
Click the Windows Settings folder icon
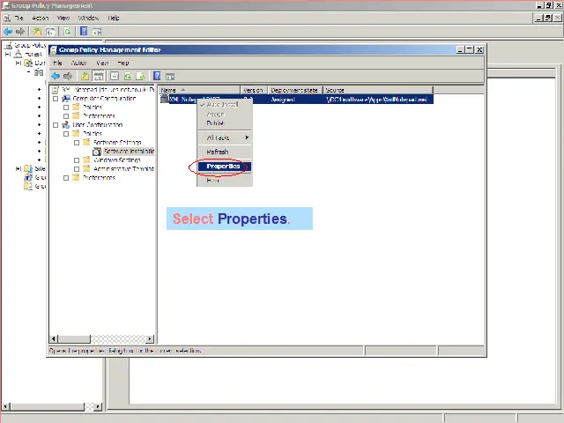(x=87, y=160)
